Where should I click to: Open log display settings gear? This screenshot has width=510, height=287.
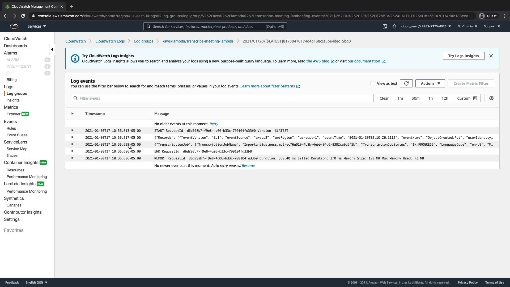pyautogui.click(x=491, y=98)
